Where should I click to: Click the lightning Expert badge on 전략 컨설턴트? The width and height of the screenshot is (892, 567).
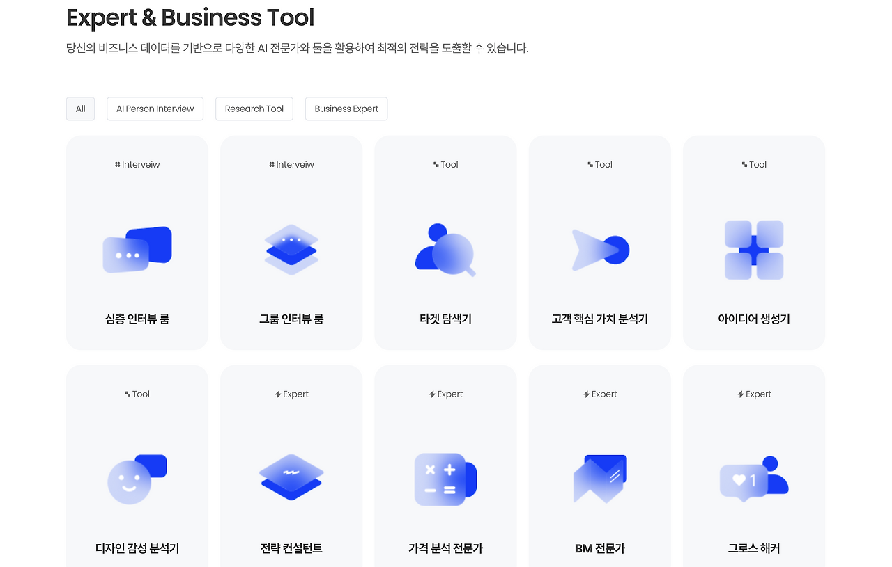tap(291, 394)
